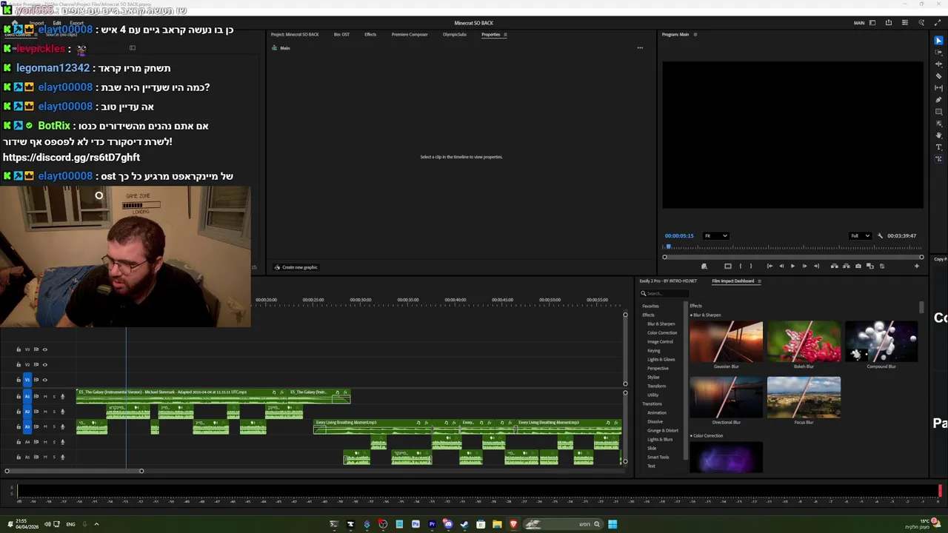Pick the Razor tool

pos(939,76)
